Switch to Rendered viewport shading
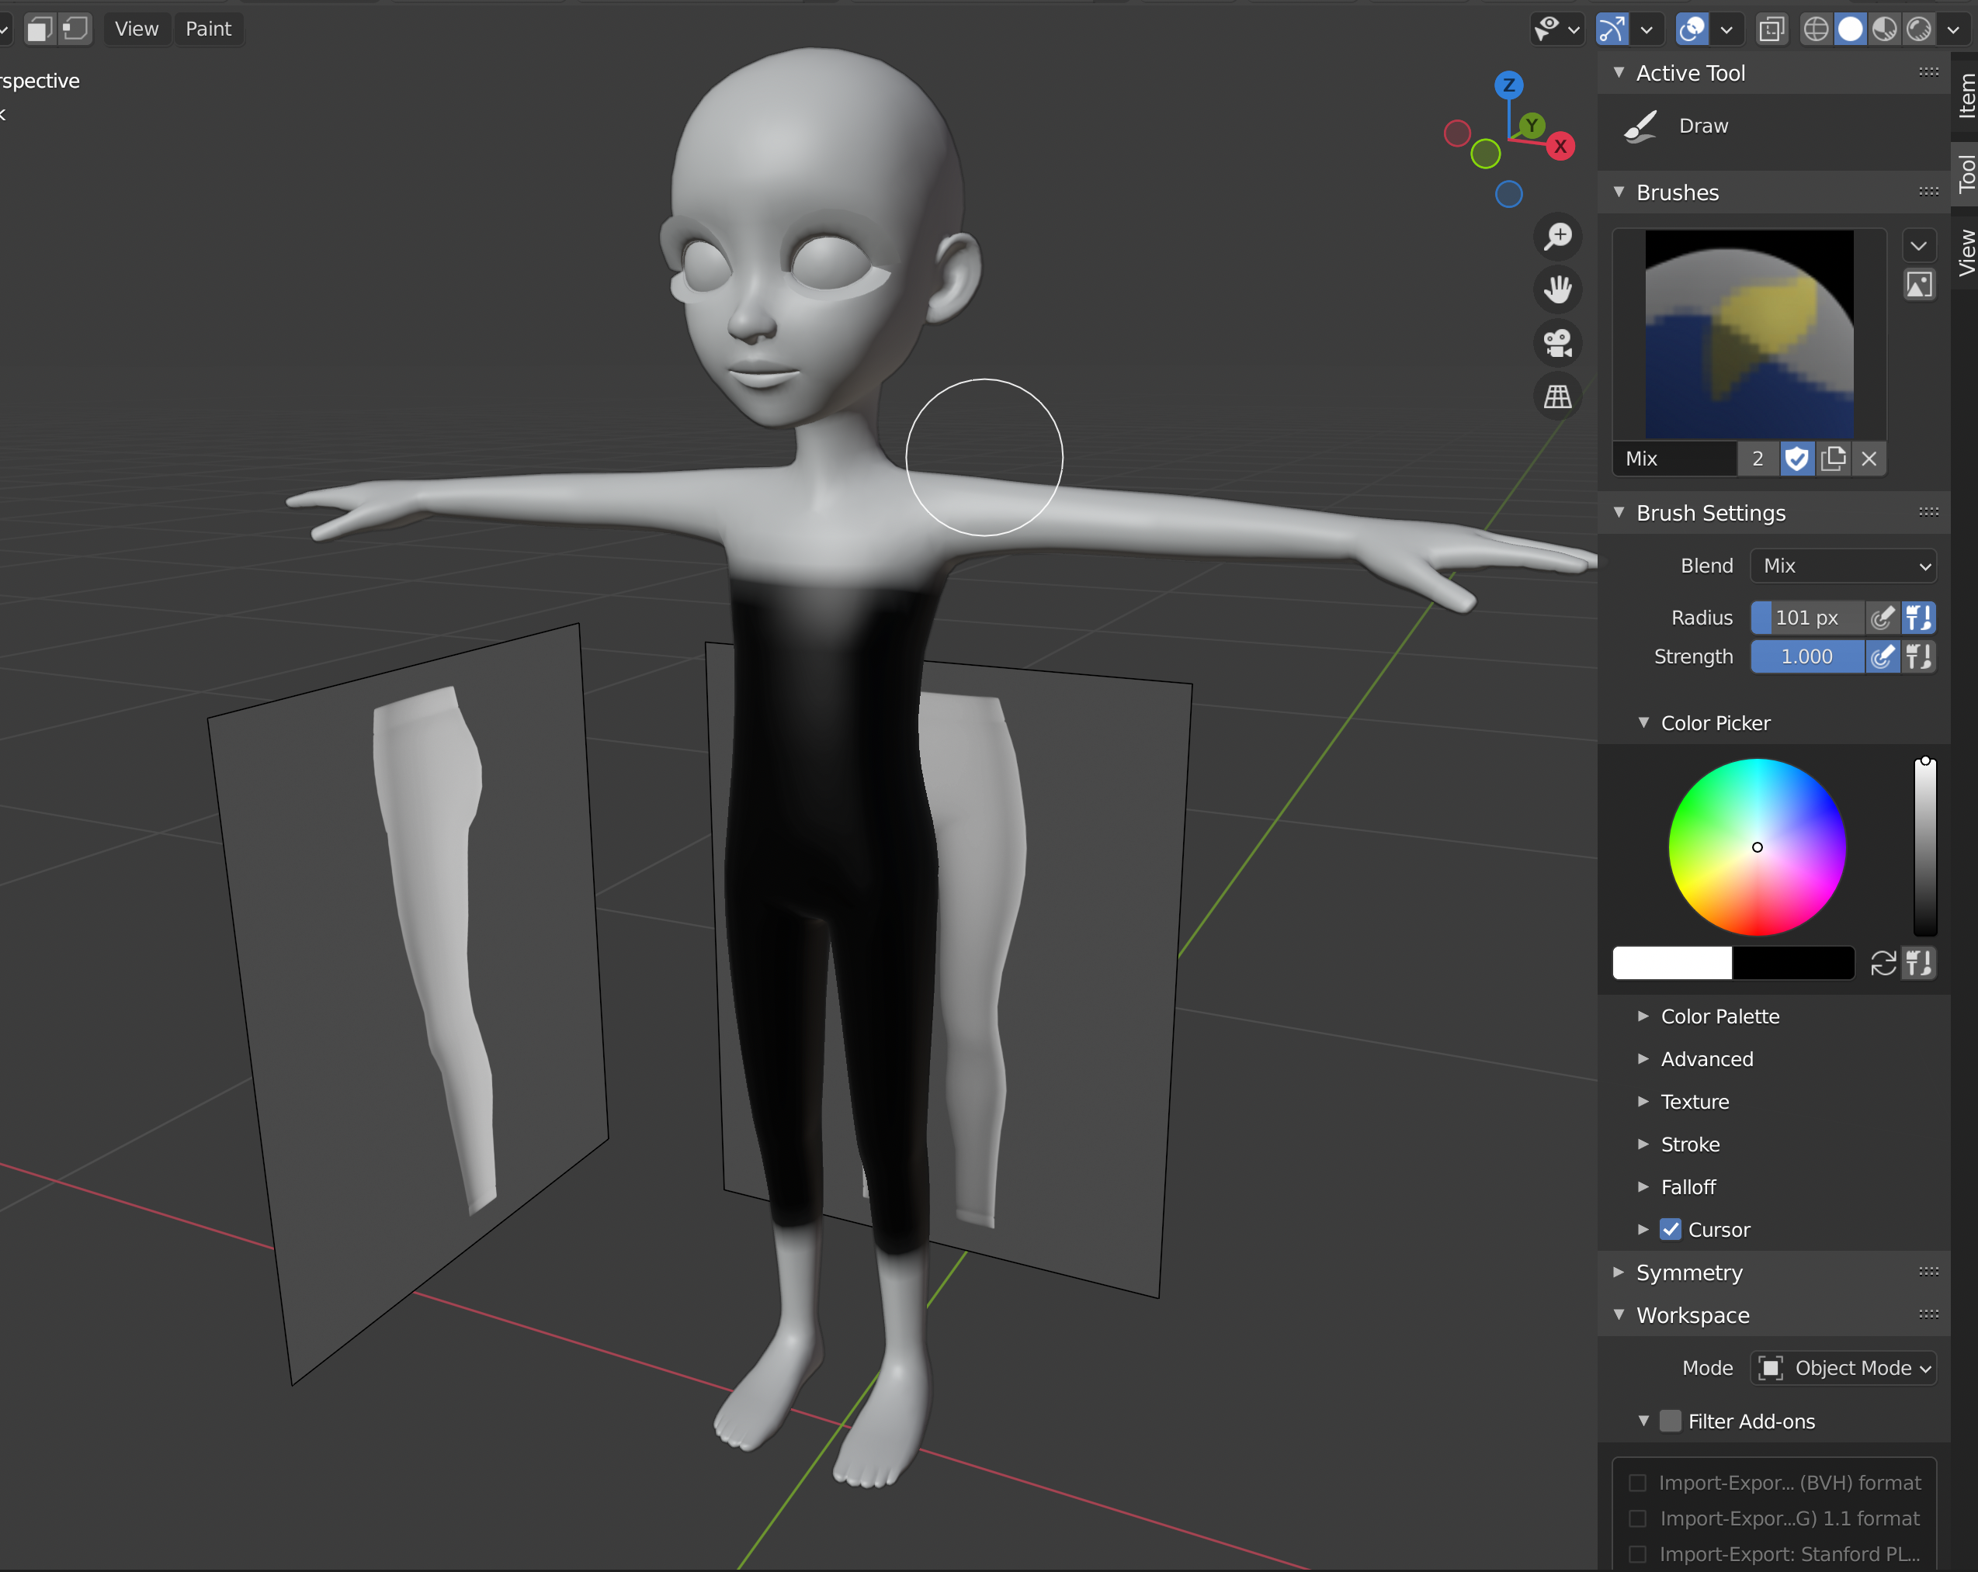Image resolution: width=1978 pixels, height=1572 pixels. point(1918,29)
